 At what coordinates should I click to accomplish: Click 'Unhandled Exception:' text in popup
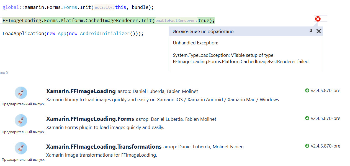point(195,43)
